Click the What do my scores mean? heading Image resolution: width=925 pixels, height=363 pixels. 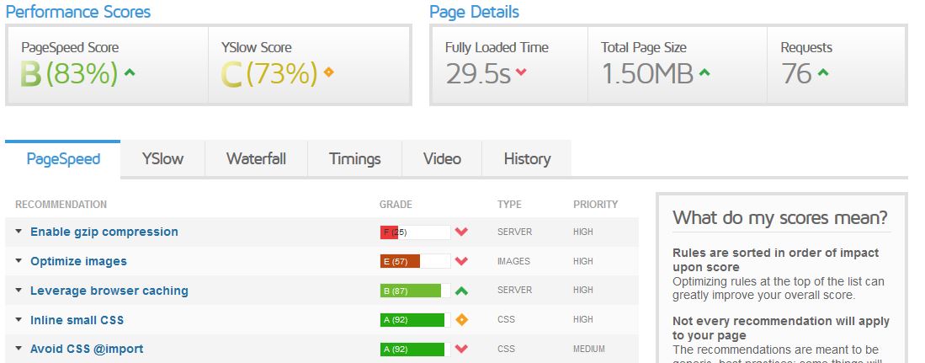pos(780,218)
